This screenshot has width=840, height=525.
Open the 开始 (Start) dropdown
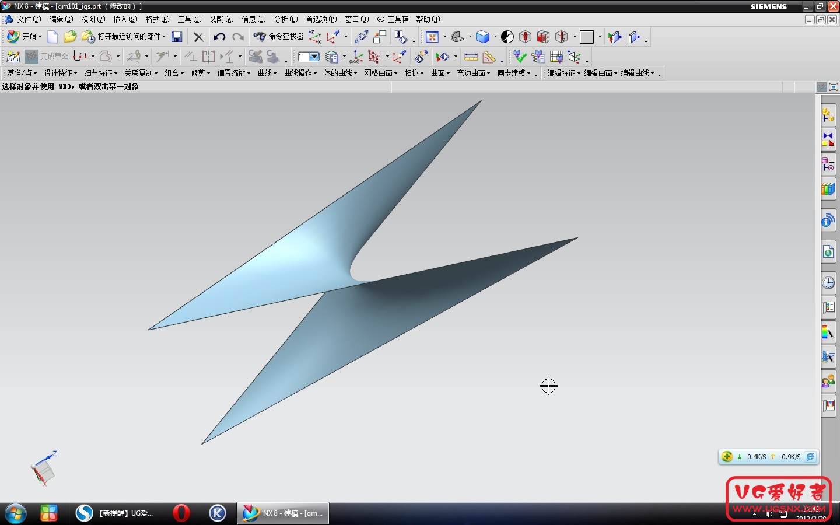[24, 37]
